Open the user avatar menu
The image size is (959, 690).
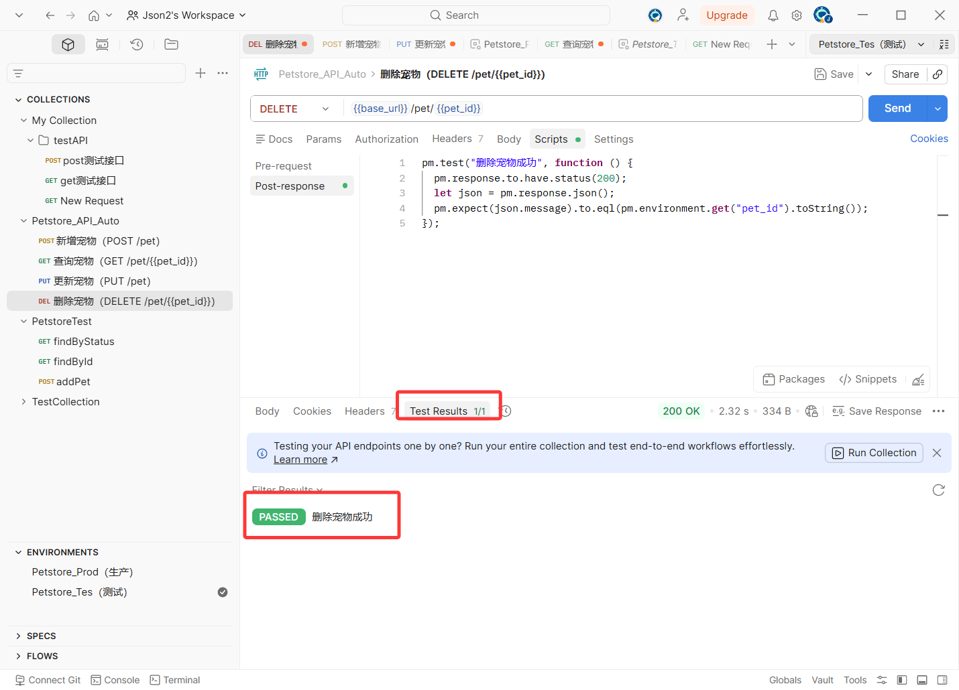coord(822,15)
